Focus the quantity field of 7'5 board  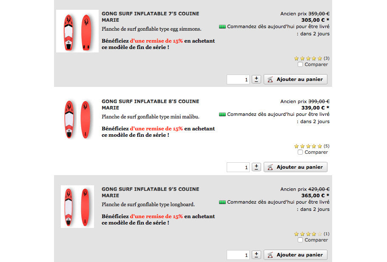238,80
